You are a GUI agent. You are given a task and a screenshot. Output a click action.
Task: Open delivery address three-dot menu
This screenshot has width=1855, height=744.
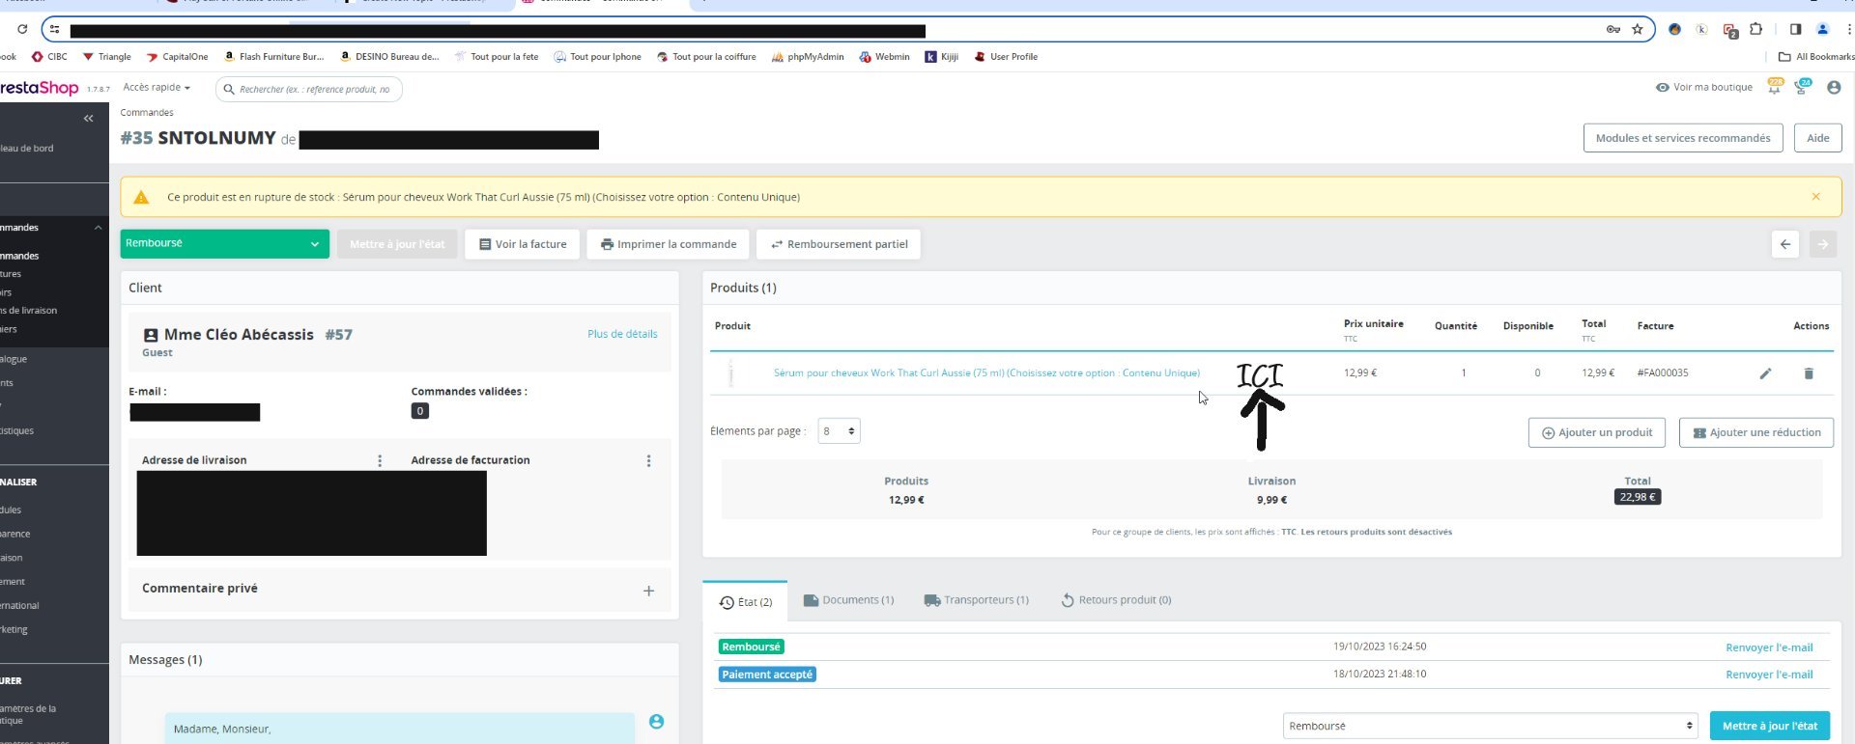click(x=380, y=461)
